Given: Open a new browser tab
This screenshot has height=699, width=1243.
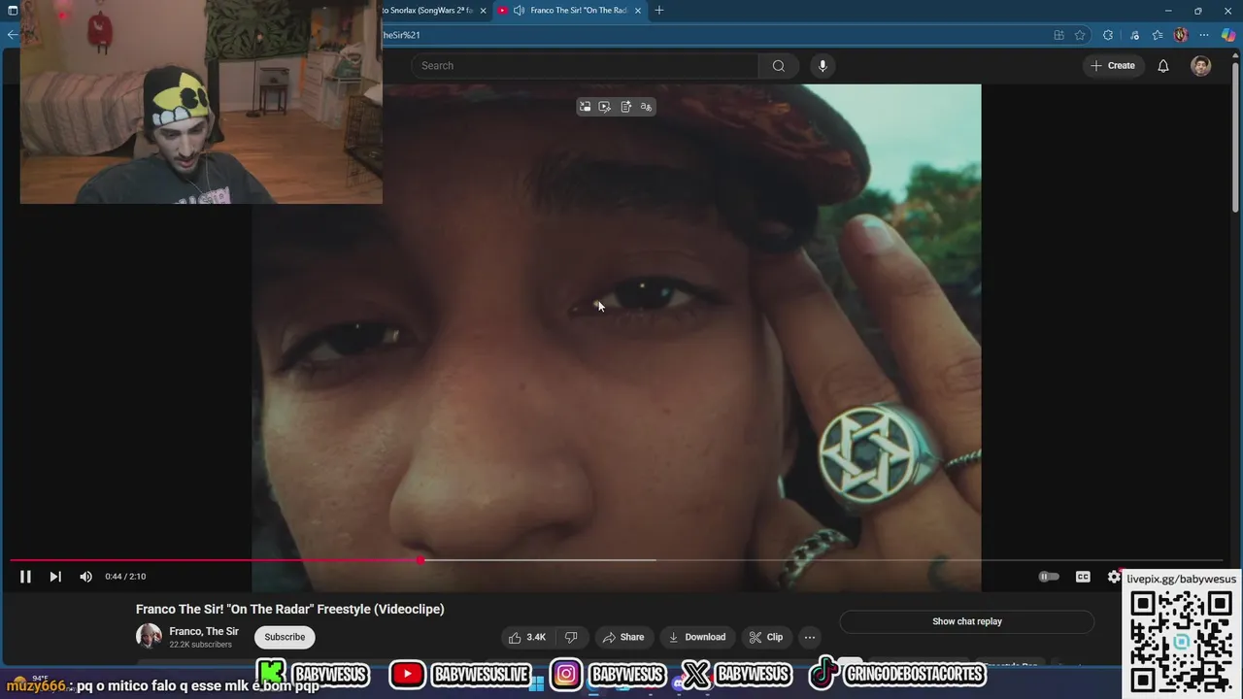Looking at the screenshot, I should coord(659,11).
